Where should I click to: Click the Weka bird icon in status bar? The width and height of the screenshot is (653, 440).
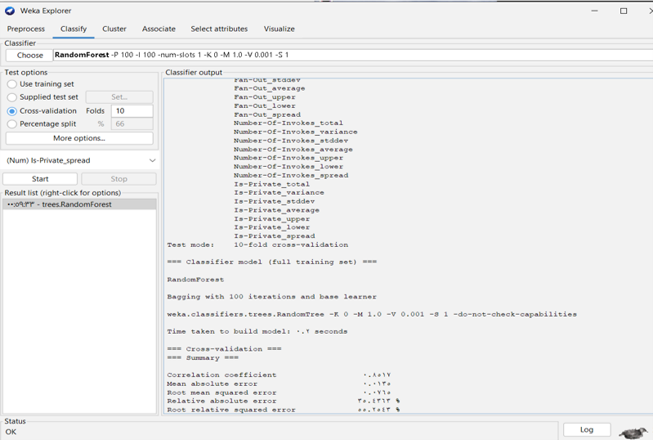tap(633, 432)
